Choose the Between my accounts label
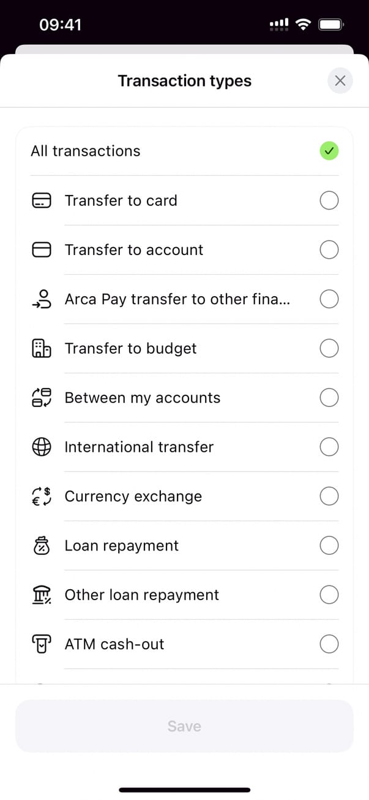369x800 pixels. (142, 398)
